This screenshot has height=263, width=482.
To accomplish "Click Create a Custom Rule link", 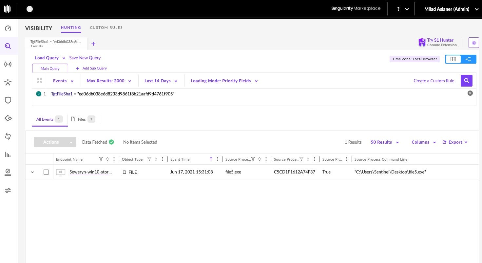I will (434, 81).
